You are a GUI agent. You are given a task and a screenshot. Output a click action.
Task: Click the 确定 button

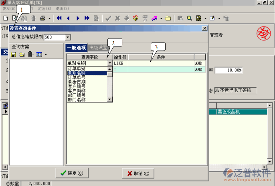coord(71,173)
